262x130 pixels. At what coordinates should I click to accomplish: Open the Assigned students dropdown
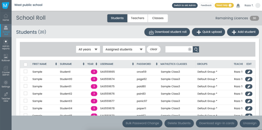pyautogui.click(x=124, y=49)
